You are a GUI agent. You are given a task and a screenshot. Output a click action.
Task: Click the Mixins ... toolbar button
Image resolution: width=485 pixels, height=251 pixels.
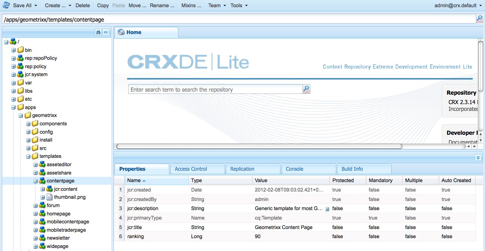[x=191, y=5]
